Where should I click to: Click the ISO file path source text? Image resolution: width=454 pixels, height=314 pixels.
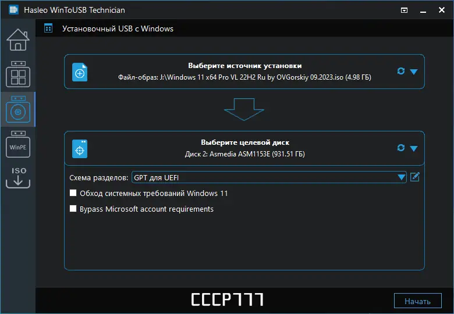tap(244, 77)
